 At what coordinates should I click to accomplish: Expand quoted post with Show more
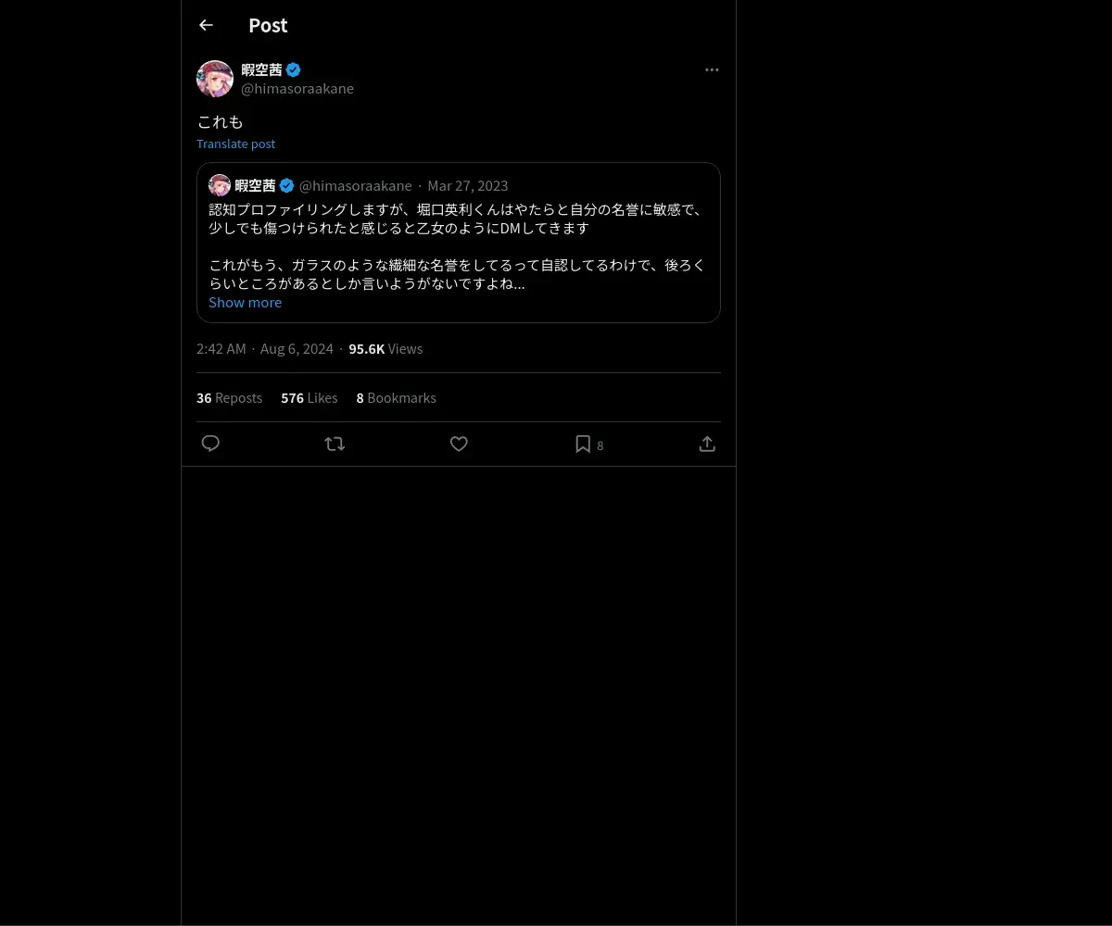pyautogui.click(x=245, y=302)
